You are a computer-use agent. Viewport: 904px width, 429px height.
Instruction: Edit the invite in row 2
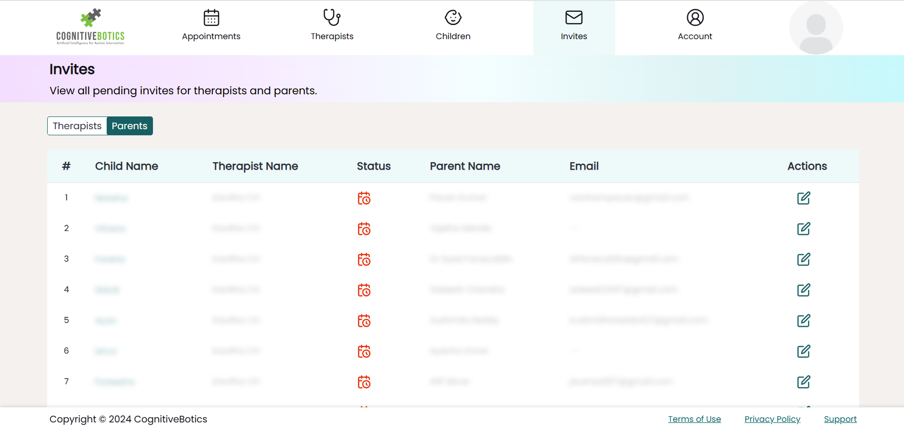pyautogui.click(x=803, y=229)
